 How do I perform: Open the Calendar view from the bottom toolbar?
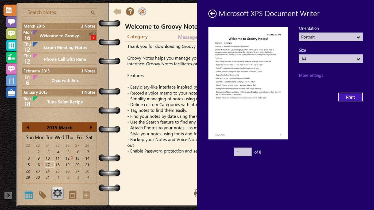click(x=29, y=195)
